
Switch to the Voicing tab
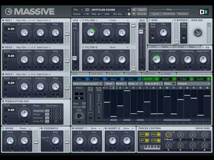tap(132, 74)
